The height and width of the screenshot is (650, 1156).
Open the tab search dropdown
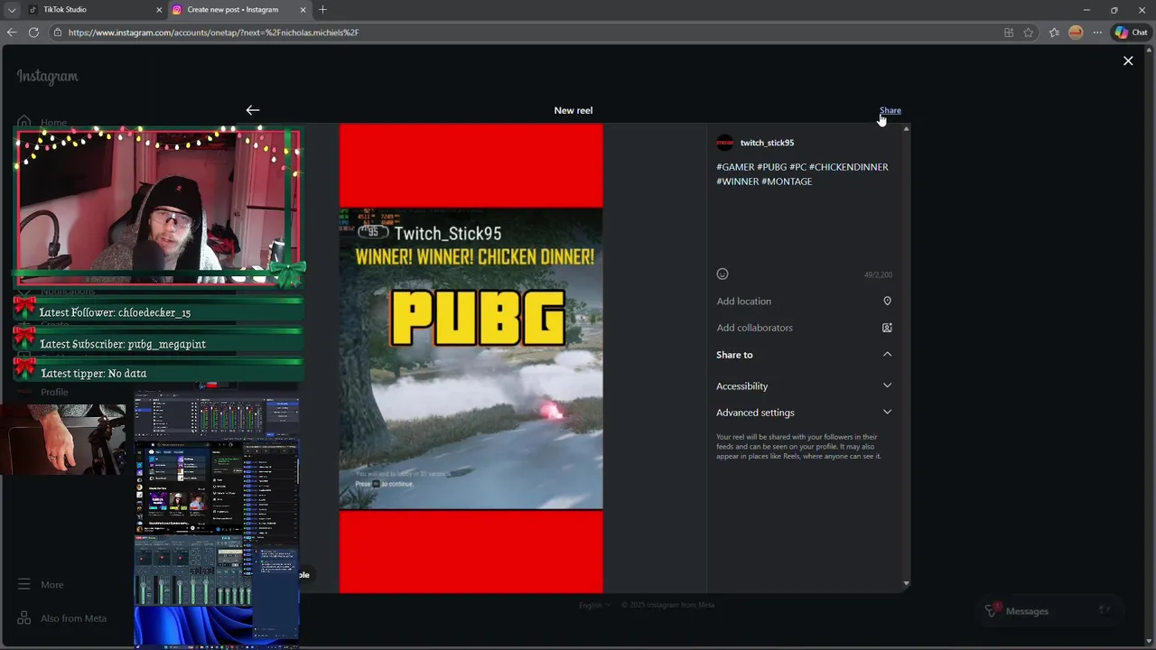coord(11,10)
